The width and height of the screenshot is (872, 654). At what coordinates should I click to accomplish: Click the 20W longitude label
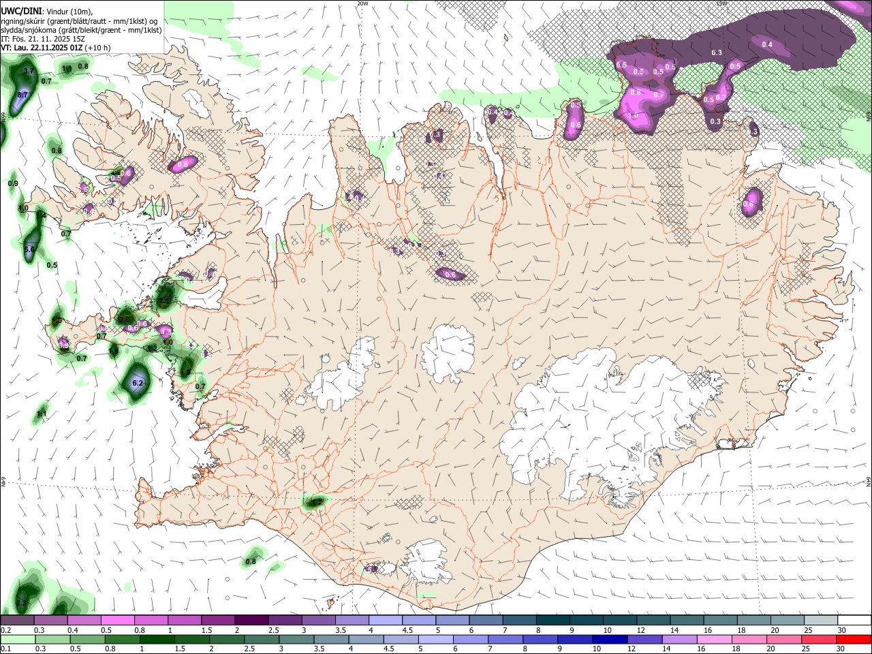362,3
